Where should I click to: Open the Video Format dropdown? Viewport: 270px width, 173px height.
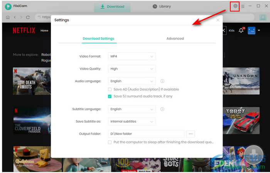coord(132,56)
